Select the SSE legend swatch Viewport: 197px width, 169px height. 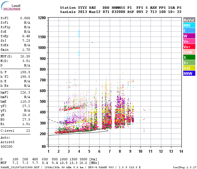click(x=189, y=68)
